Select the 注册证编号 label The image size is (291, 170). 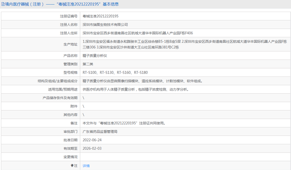(x=68, y=16)
